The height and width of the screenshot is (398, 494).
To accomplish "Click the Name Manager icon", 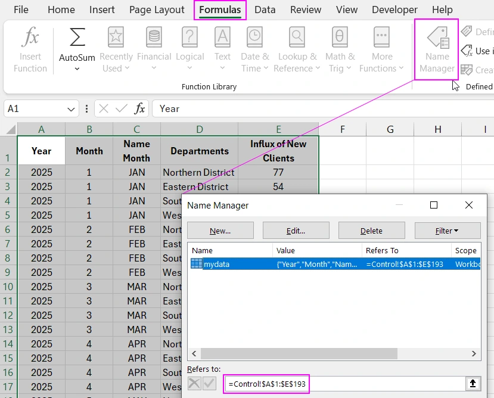I will click(x=437, y=39).
